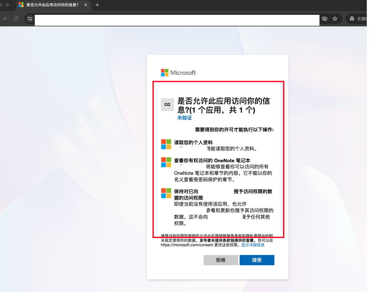Select the browser tab bar's active tab

(x=52, y=5)
